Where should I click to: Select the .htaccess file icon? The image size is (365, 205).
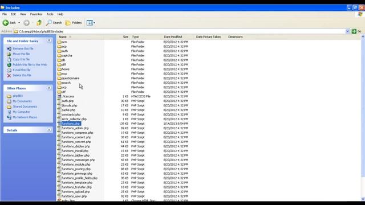coord(59,96)
